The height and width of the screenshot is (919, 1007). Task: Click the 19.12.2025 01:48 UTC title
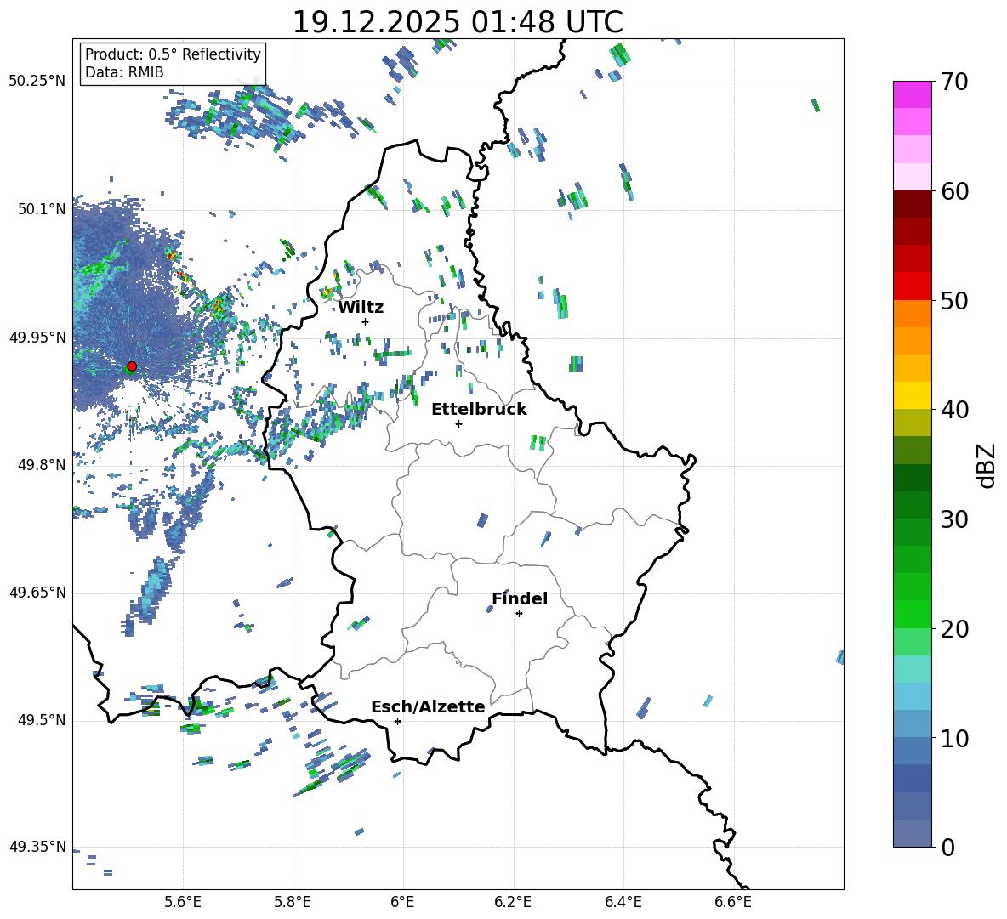point(457,22)
